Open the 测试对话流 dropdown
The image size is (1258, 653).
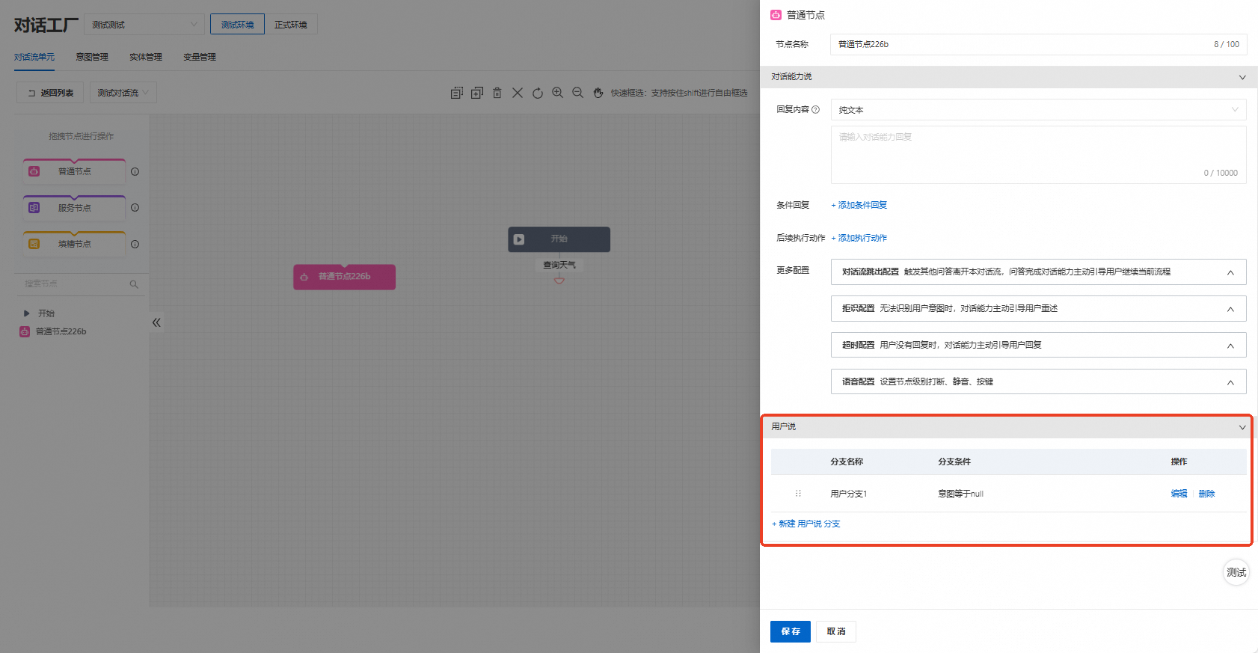pyautogui.click(x=123, y=93)
